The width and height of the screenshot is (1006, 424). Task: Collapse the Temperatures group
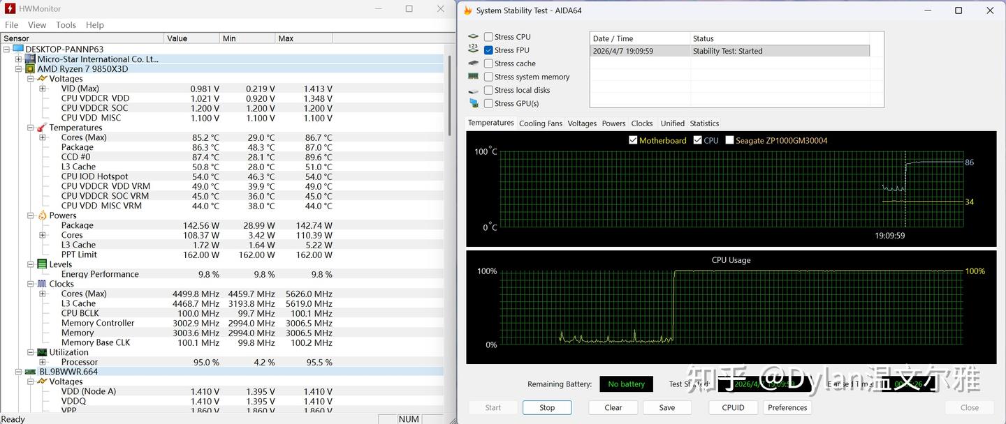(x=31, y=128)
